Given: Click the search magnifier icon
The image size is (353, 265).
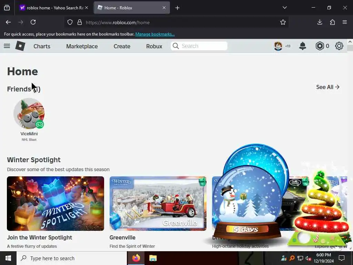Looking at the screenshot, I should [175, 46].
